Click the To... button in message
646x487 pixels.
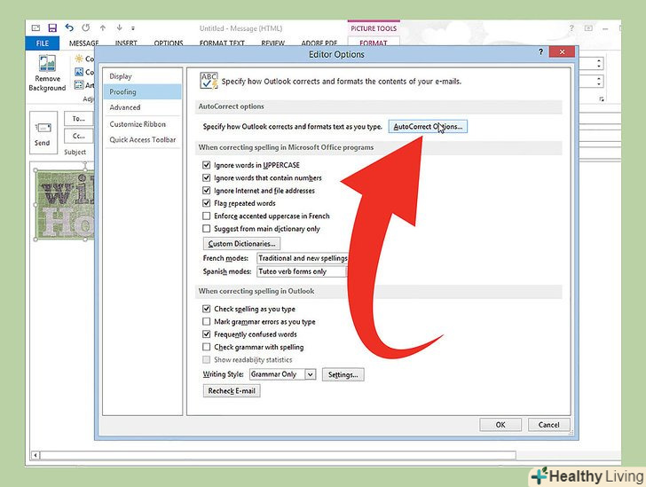[x=79, y=119]
